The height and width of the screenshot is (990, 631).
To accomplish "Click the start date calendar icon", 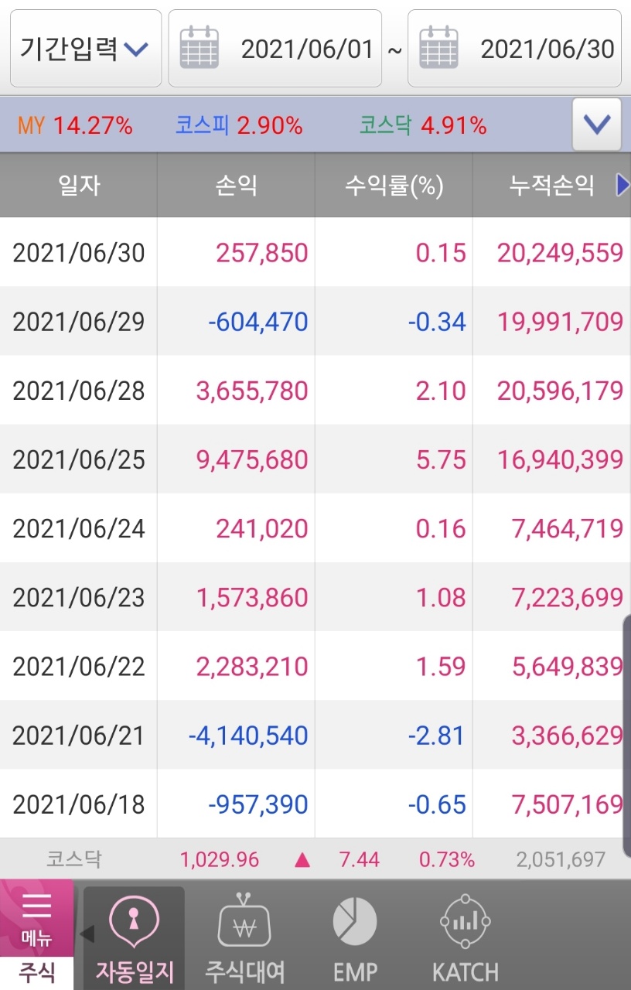I will pos(200,48).
